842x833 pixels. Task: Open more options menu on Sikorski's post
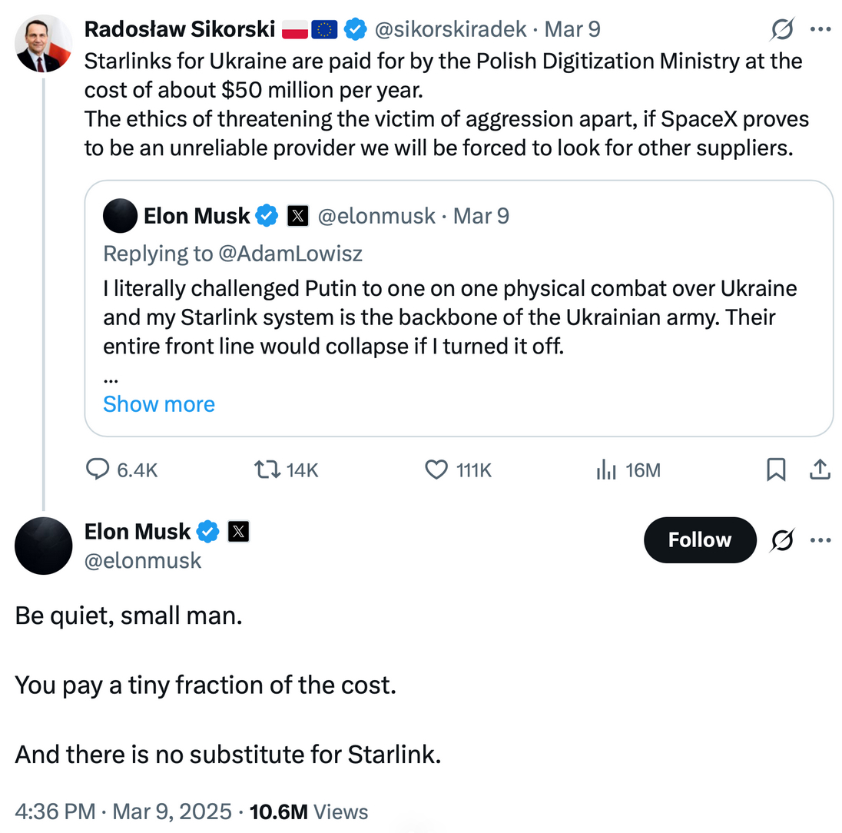point(821,30)
